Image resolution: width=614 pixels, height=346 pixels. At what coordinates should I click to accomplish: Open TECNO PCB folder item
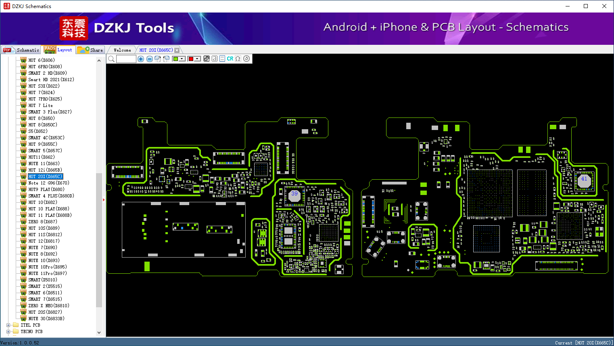pos(31,331)
